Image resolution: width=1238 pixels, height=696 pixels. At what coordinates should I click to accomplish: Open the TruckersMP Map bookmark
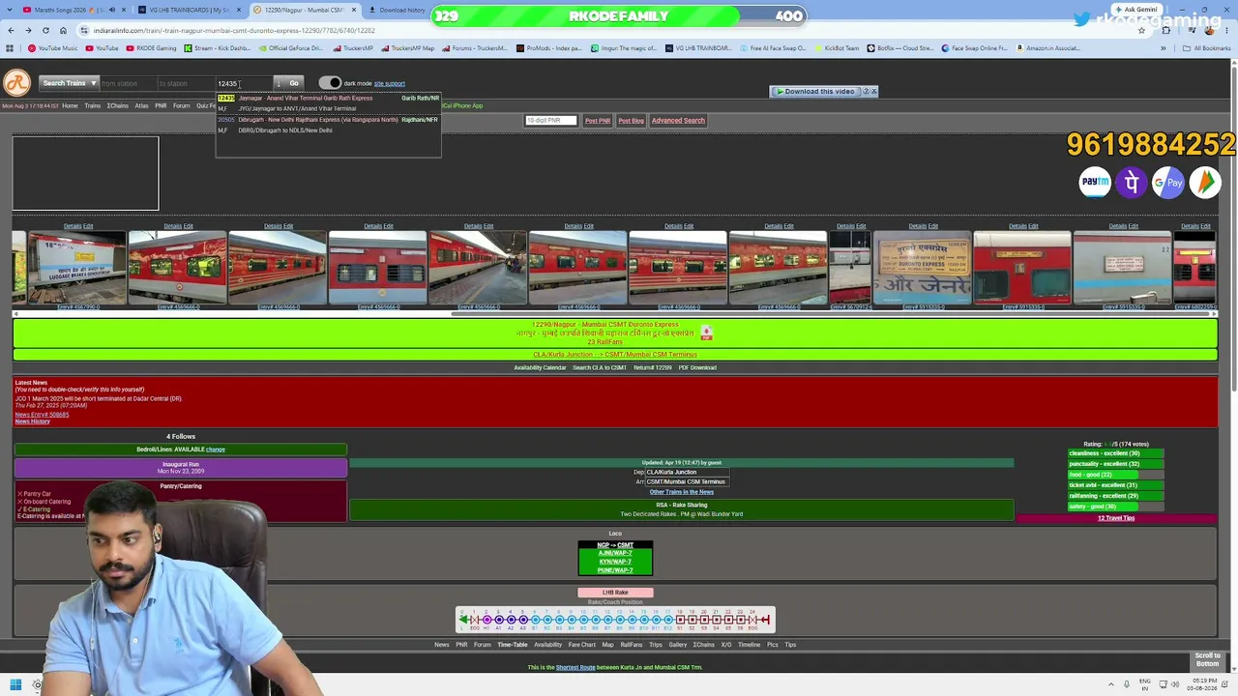pyautogui.click(x=408, y=47)
